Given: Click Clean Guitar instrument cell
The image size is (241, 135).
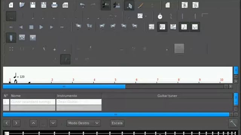Looking at the screenshot, I should 79,102.
